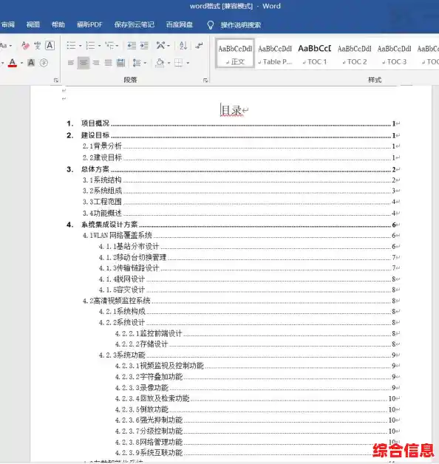Click the Decrease Indent icon
The height and width of the screenshot is (464, 439).
click(132, 46)
